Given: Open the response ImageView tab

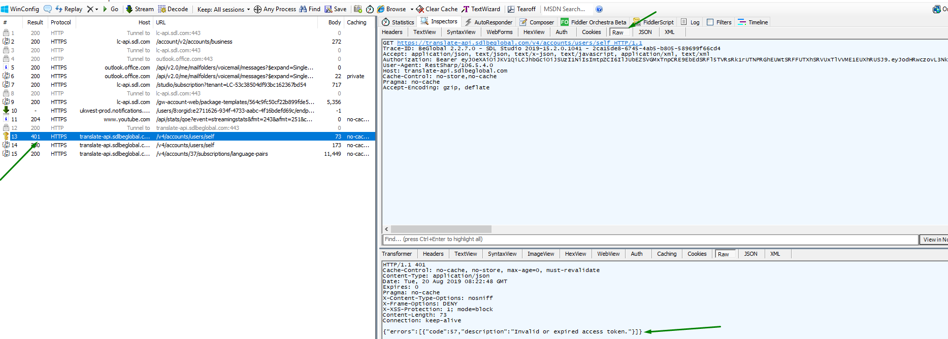Looking at the screenshot, I should click(541, 254).
